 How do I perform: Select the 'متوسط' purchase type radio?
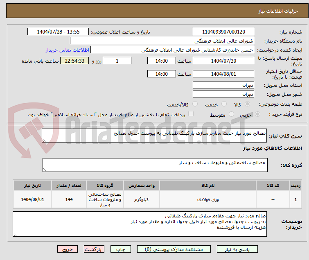click(231, 114)
